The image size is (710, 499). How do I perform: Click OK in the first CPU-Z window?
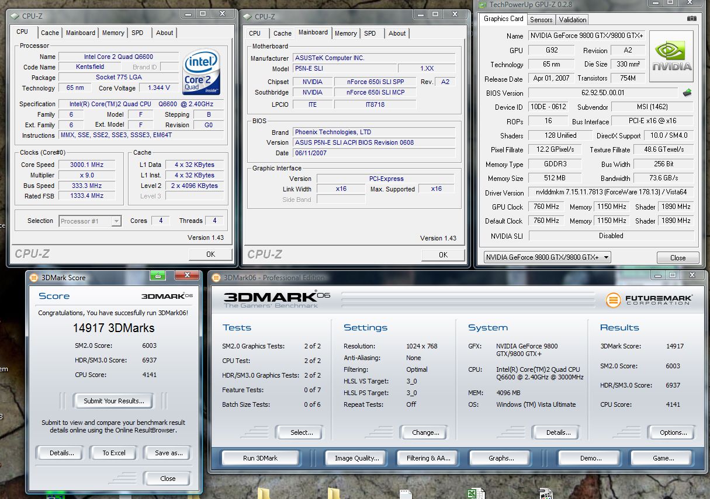tap(210, 254)
